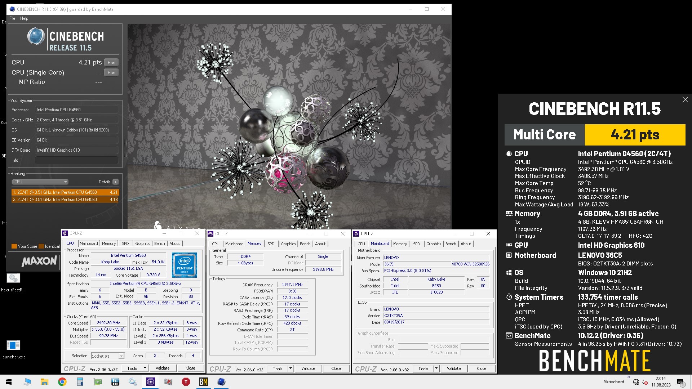Click Tools button in CPU tab CPU-Z window
This screenshot has width=692, height=389.
pos(132,368)
